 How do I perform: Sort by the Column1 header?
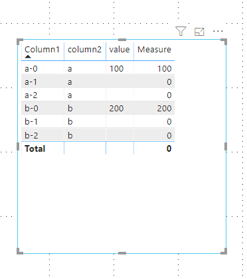42,50
